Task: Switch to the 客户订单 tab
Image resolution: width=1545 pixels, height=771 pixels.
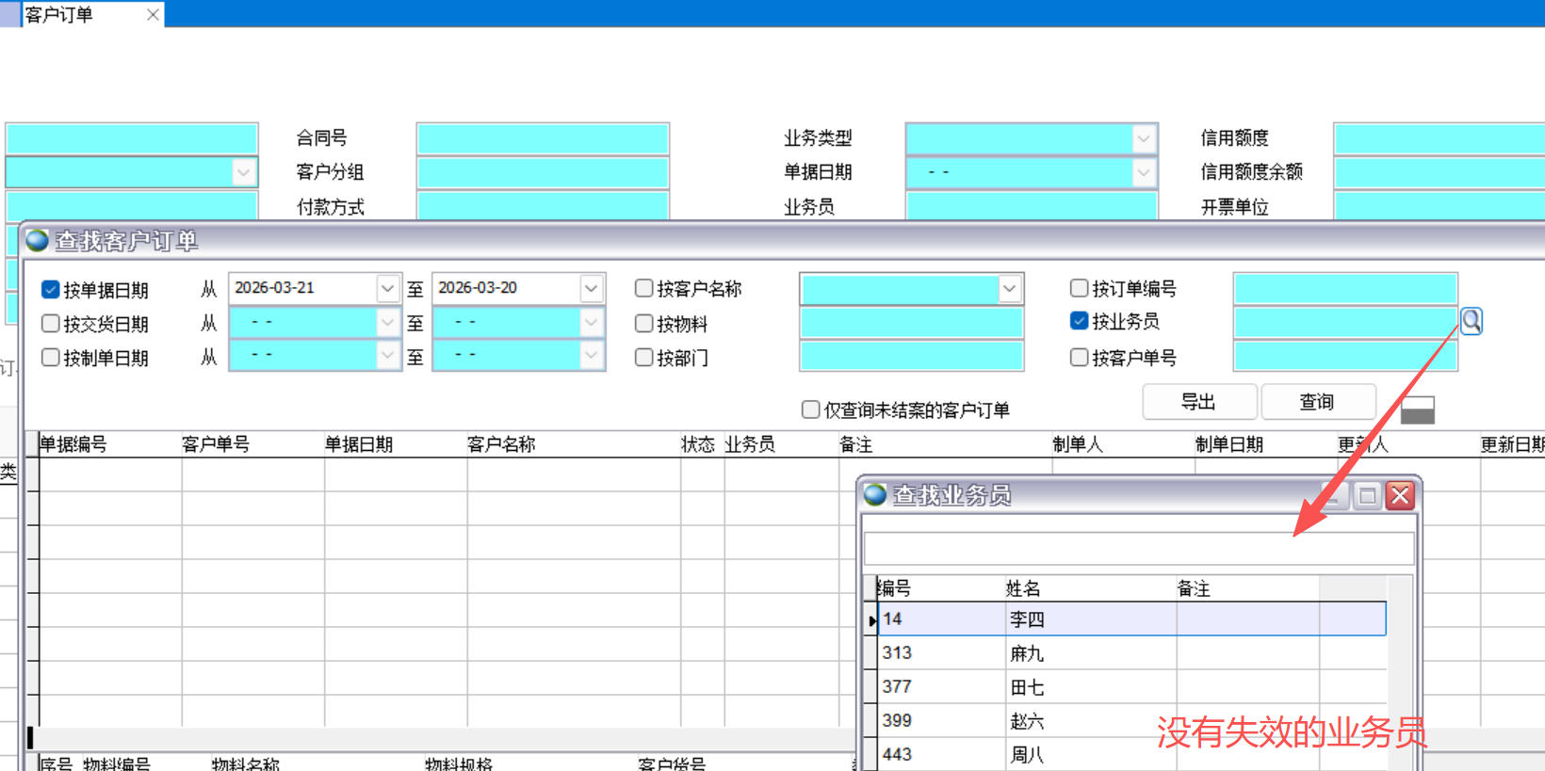Action: [x=59, y=14]
